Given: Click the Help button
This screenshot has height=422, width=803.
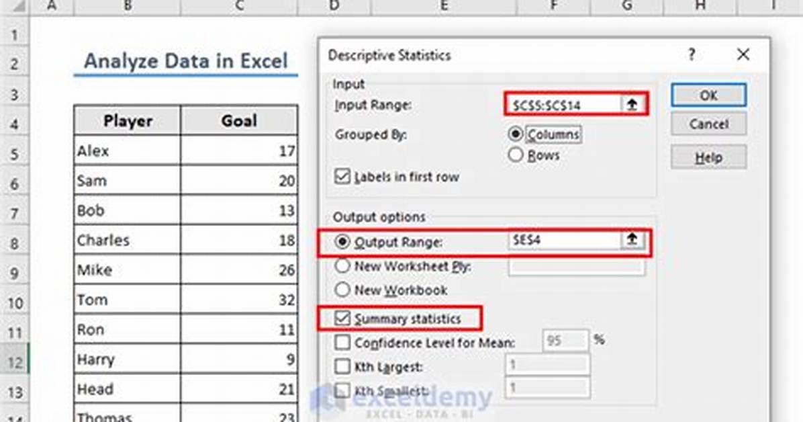Looking at the screenshot, I should coord(708,157).
